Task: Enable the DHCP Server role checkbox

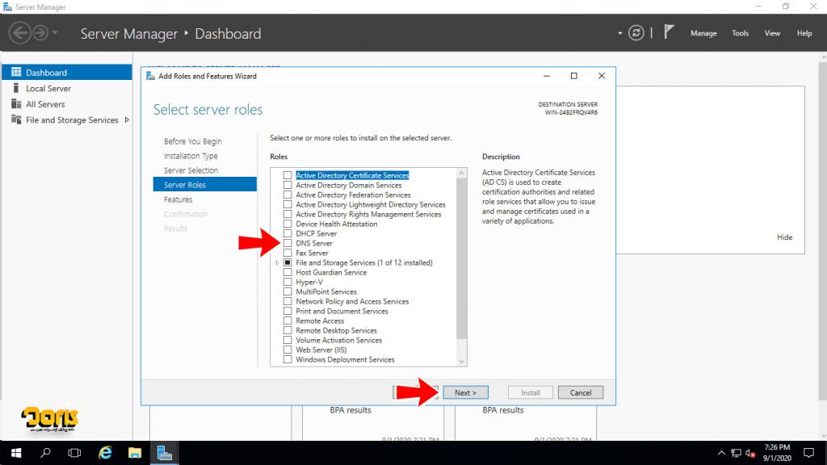Action: point(288,233)
